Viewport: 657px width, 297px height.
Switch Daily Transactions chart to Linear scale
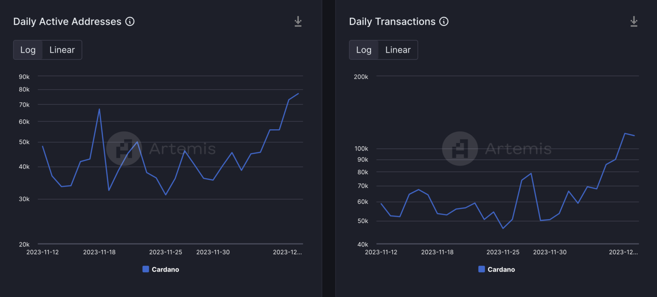398,50
